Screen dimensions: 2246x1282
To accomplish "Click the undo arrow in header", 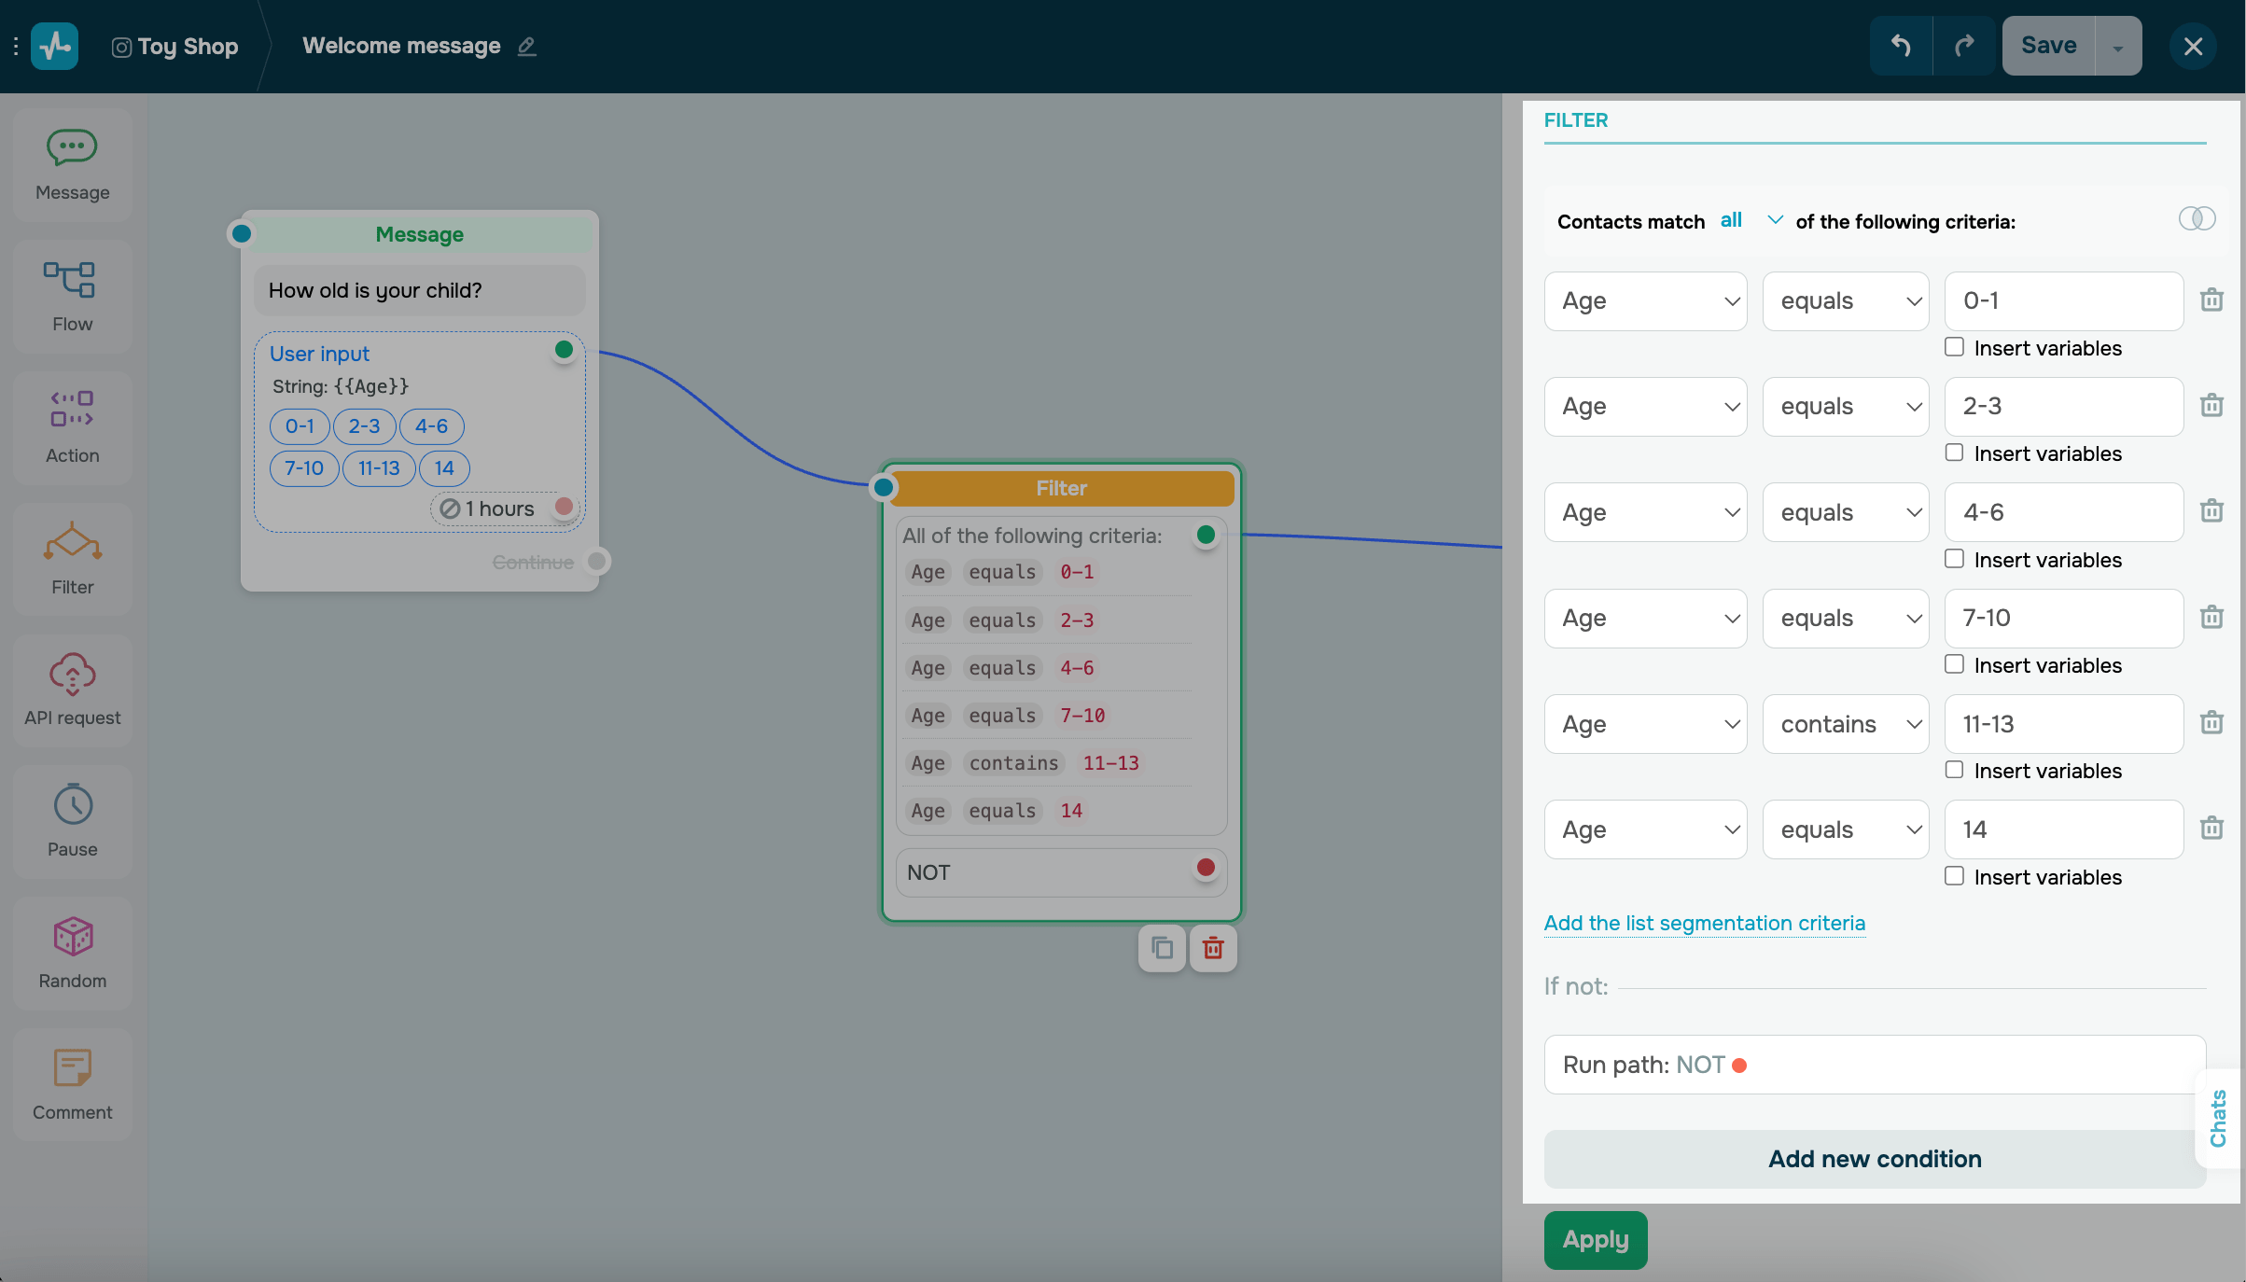I will [1900, 46].
